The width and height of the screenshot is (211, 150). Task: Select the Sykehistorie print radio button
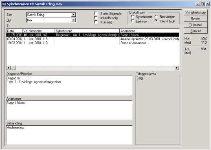click(132, 17)
